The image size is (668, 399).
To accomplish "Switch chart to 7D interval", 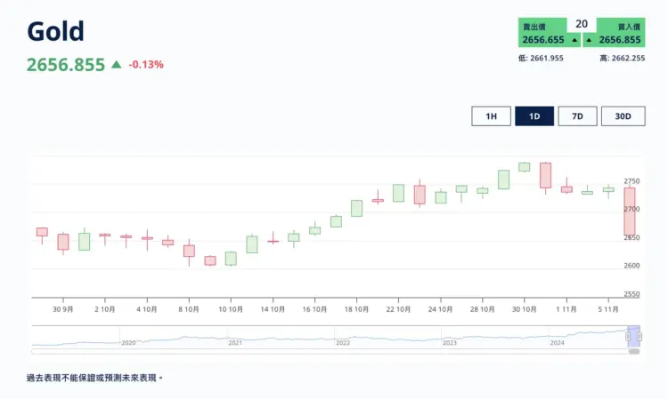I will pos(577,116).
